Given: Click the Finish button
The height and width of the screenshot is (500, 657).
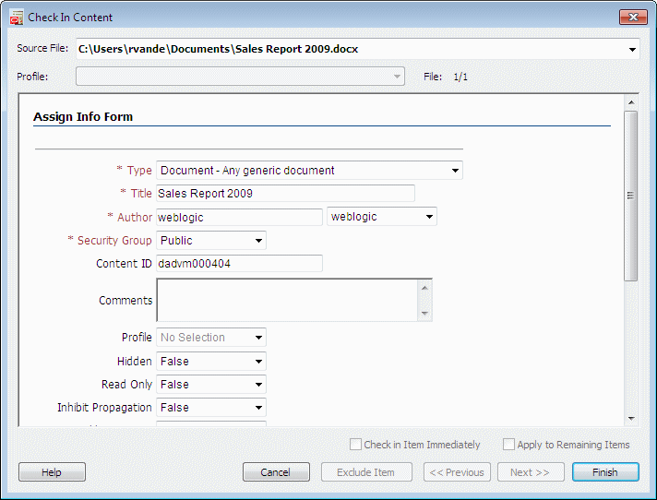Looking at the screenshot, I should click(x=605, y=472).
